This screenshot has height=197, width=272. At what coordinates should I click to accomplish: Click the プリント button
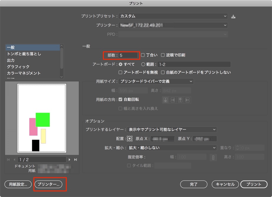pos(254,184)
